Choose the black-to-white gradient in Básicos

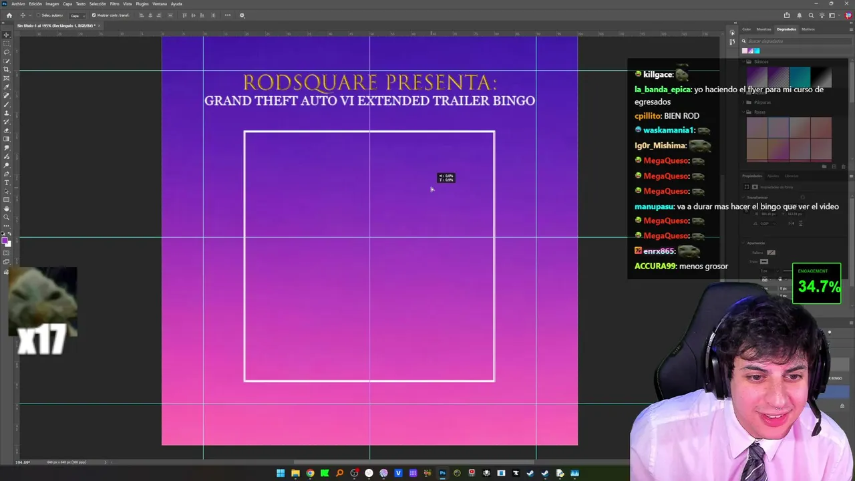(x=821, y=76)
